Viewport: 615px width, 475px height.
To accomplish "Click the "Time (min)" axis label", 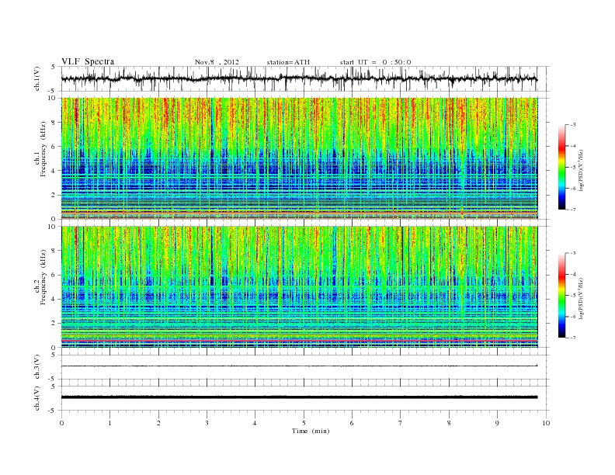I will pyautogui.click(x=311, y=431).
